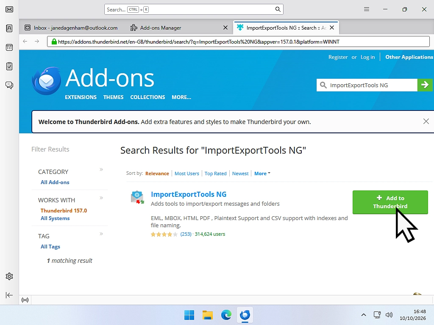
Task: Click into the URL address bar
Action: pos(238,42)
